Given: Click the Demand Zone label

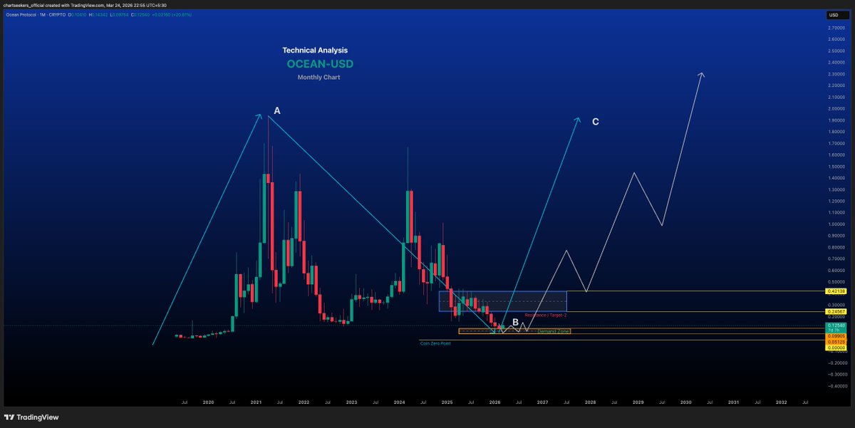Looking at the screenshot, I should click(553, 332).
